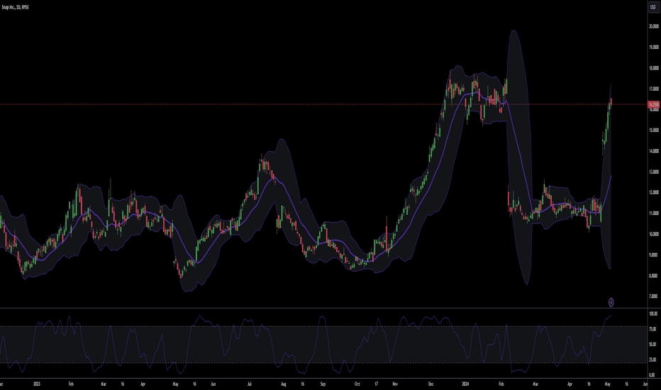The width and height of the screenshot is (661, 390).
Task: Click the 17.0000 price axis label
Action: [x=654, y=89]
